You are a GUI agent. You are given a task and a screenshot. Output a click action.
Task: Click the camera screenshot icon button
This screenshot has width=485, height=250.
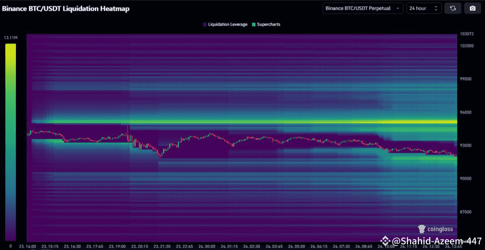tap(472, 8)
